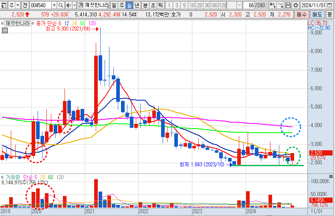
Task: Choose the 1 interval button
Action: coord(169,5)
